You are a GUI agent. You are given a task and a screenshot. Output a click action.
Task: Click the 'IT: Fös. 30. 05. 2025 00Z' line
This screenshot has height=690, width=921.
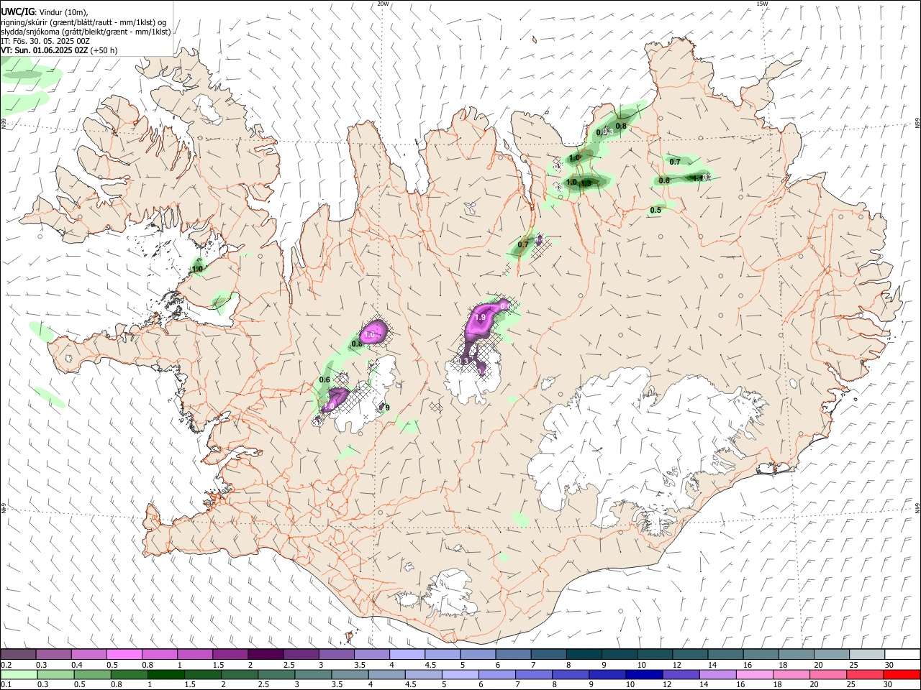coord(45,41)
